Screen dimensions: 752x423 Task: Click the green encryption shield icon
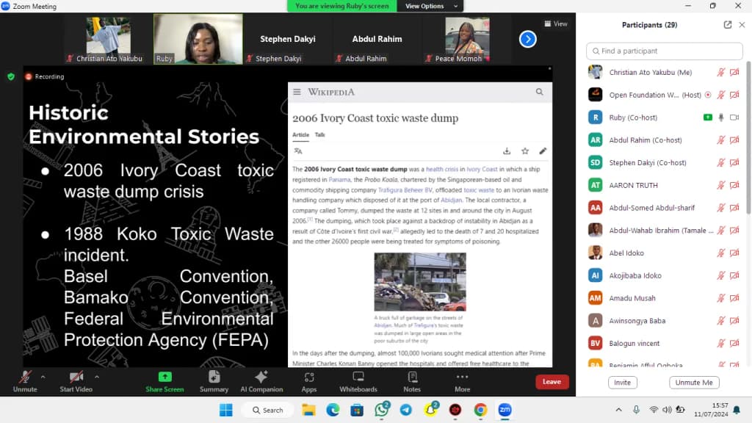point(11,76)
